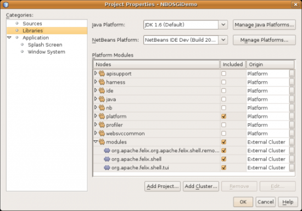This screenshot has width=302, height=211.
Task: Collapse the Application category
Action: tap(9, 37)
